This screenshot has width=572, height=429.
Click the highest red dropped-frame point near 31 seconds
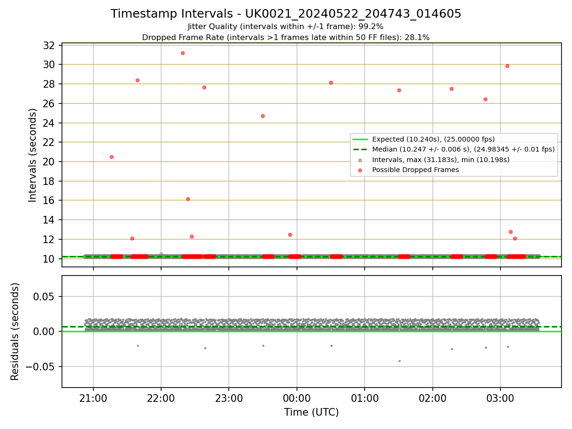183,53
